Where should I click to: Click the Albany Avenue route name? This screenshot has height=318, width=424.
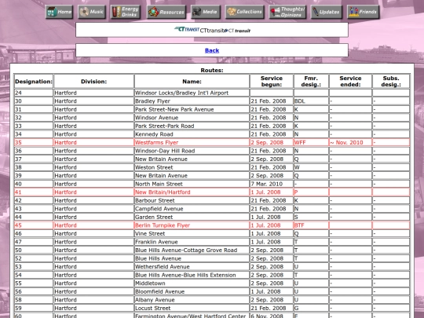155,300
